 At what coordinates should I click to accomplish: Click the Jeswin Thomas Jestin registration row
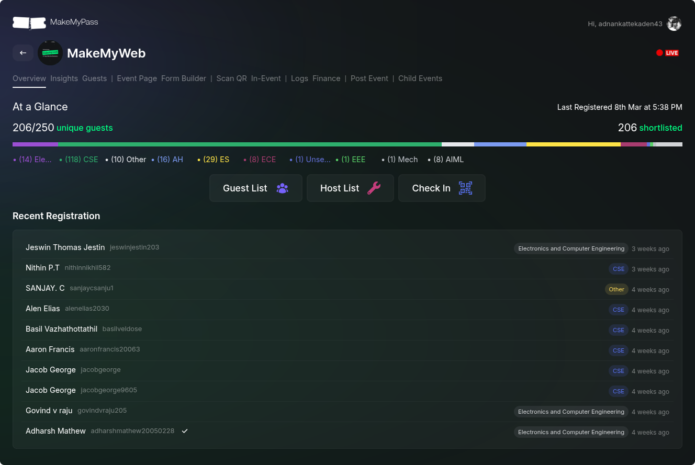click(x=347, y=248)
